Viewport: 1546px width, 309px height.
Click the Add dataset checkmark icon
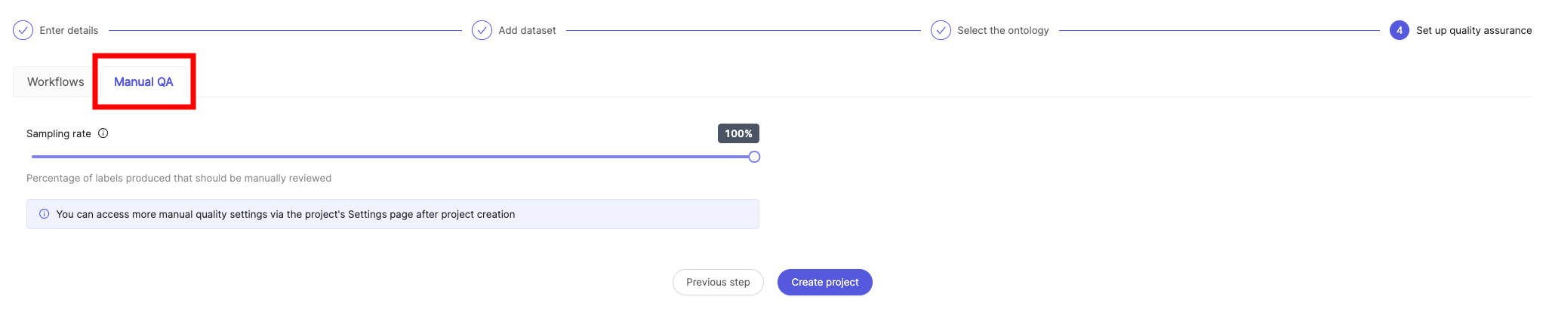pos(482,30)
